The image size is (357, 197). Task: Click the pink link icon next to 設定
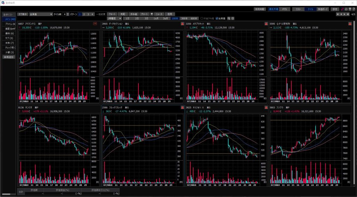click(342, 9)
